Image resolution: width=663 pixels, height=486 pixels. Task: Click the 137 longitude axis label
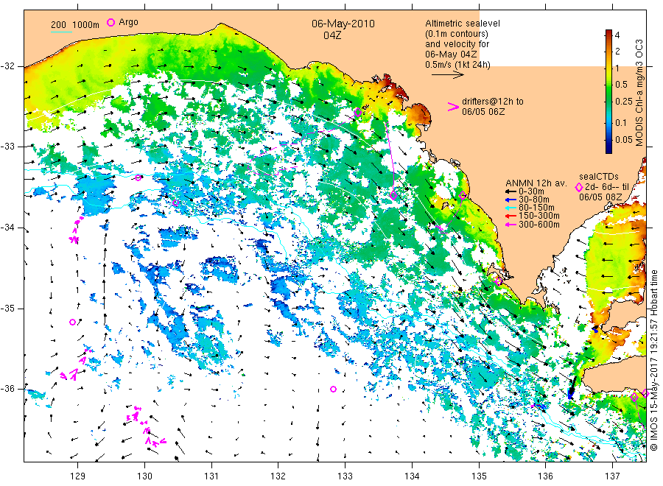coord(612,476)
